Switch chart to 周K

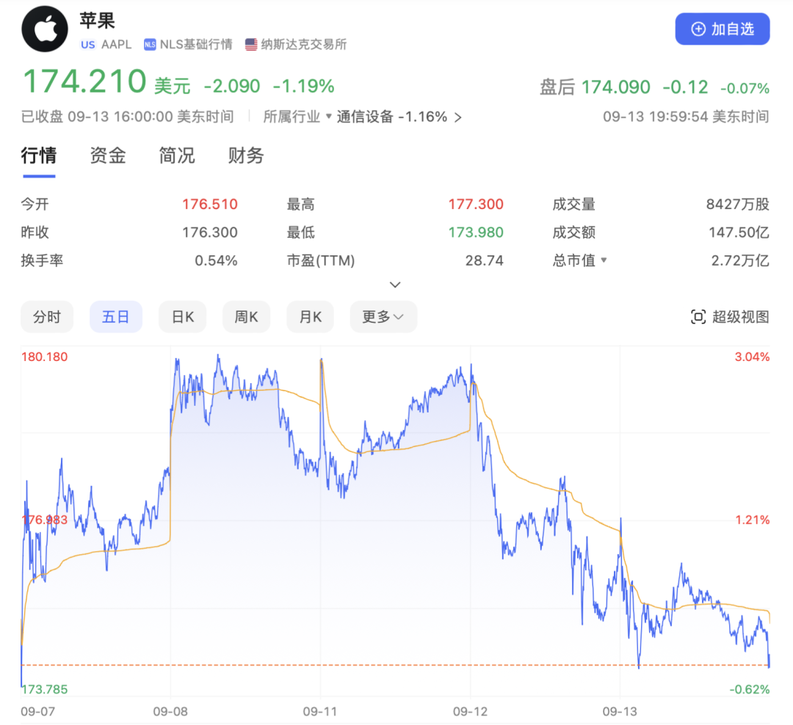pyautogui.click(x=246, y=317)
